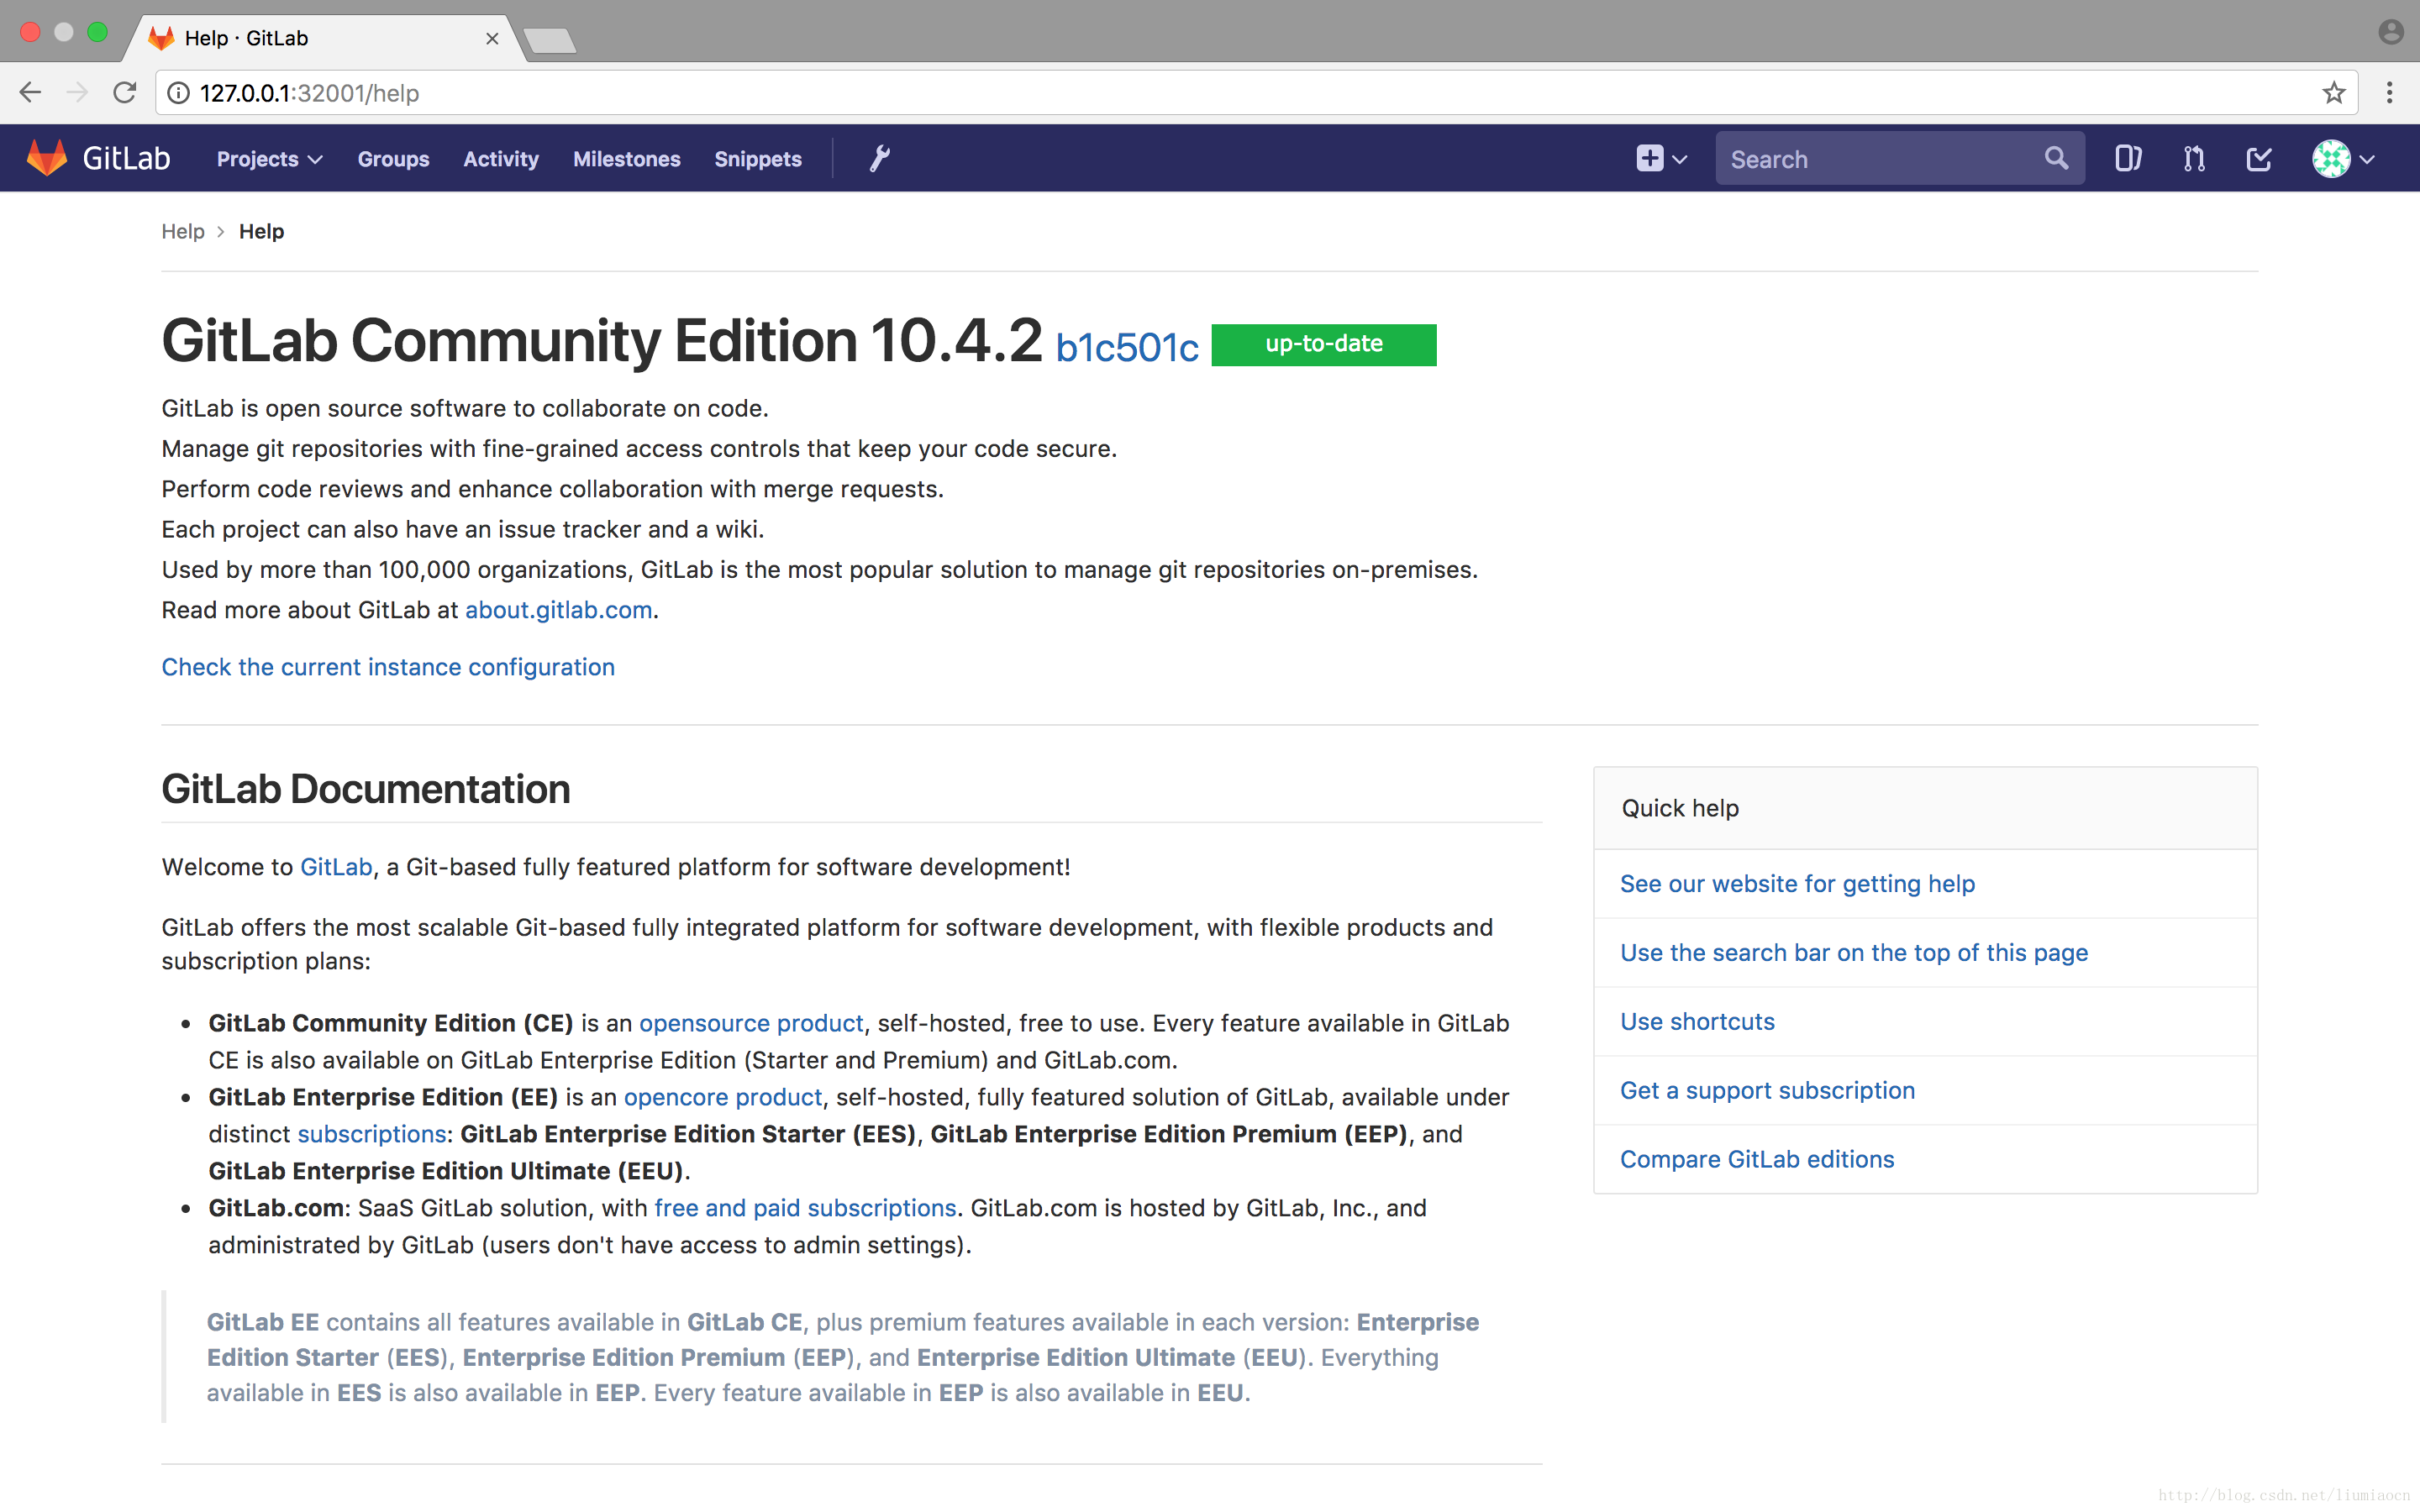Image resolution: width=2420 pixels, height=1512 pixels.
Task: Click See our website for getting help
Action: 1797,884
